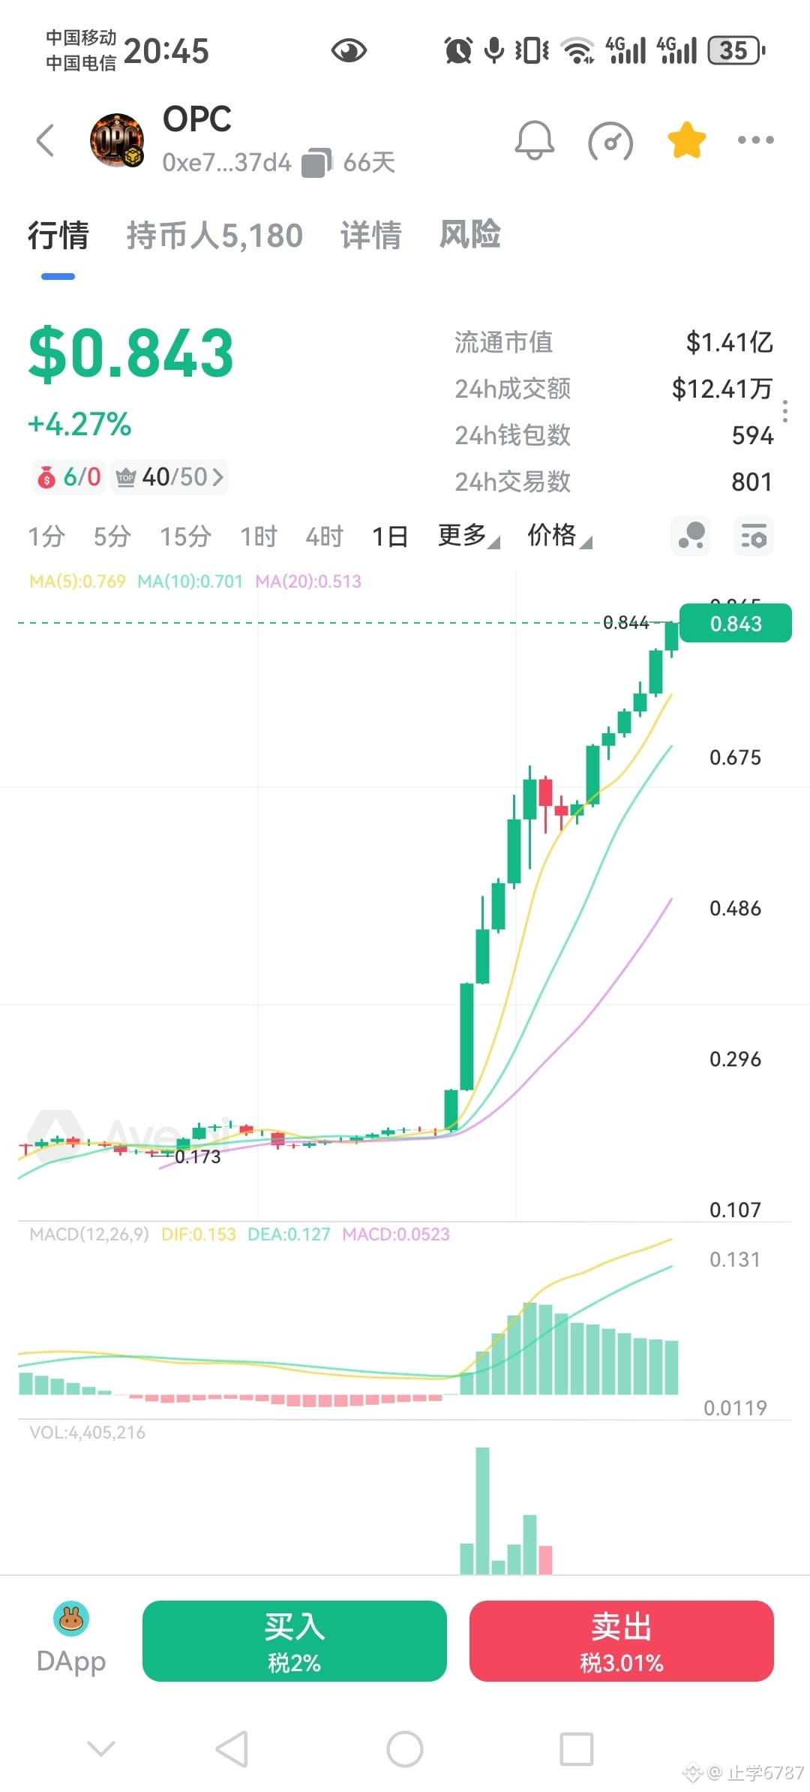Tap the $0.843 main price

pos(131,353)
